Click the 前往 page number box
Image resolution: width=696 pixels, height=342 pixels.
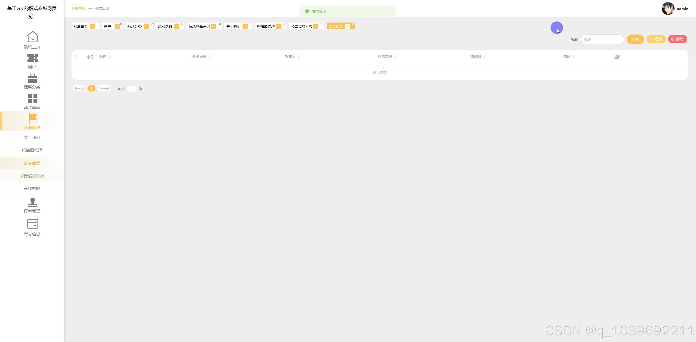coord(132,89)
